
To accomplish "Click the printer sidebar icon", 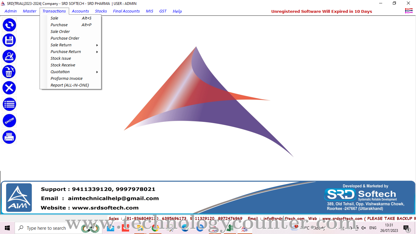I will (9, 137).
